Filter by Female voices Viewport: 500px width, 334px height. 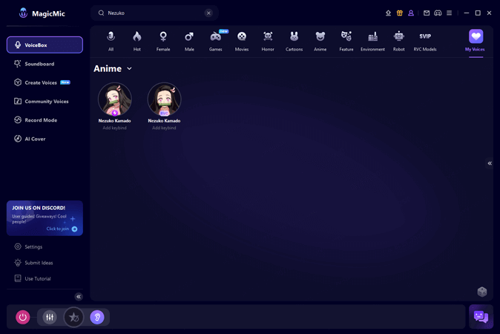[x=163, y=41]
